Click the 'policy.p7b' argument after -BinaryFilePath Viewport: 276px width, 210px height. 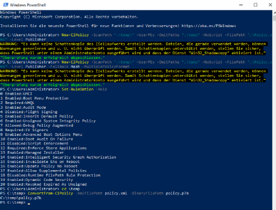click(177, 193)
